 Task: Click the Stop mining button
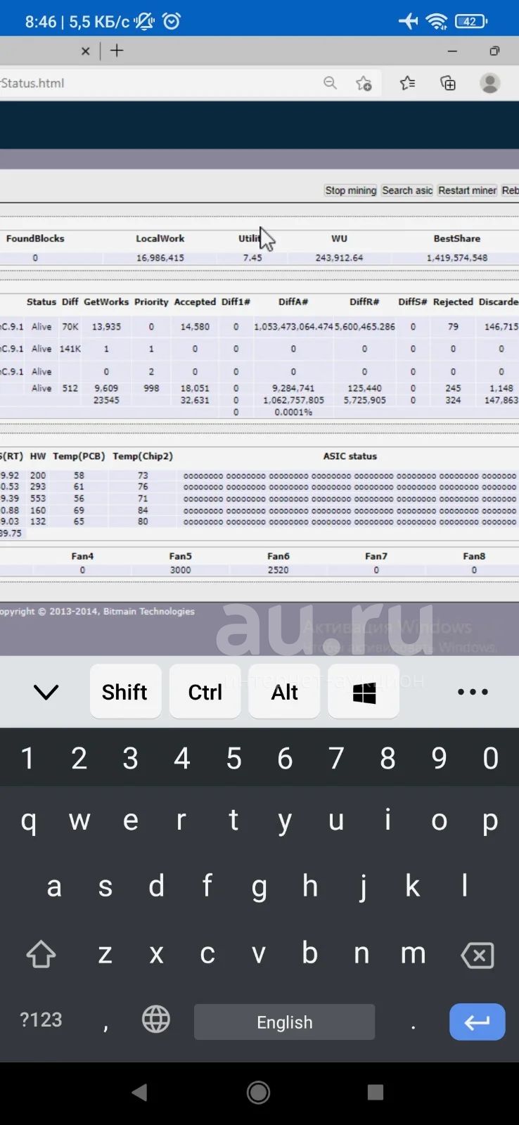[350, 191]
